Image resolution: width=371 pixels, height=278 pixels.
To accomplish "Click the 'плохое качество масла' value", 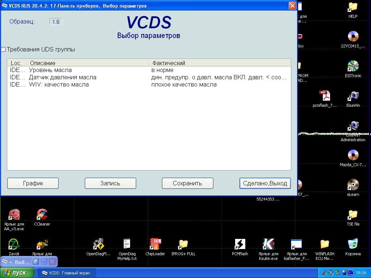I will [x=184, y=85].
